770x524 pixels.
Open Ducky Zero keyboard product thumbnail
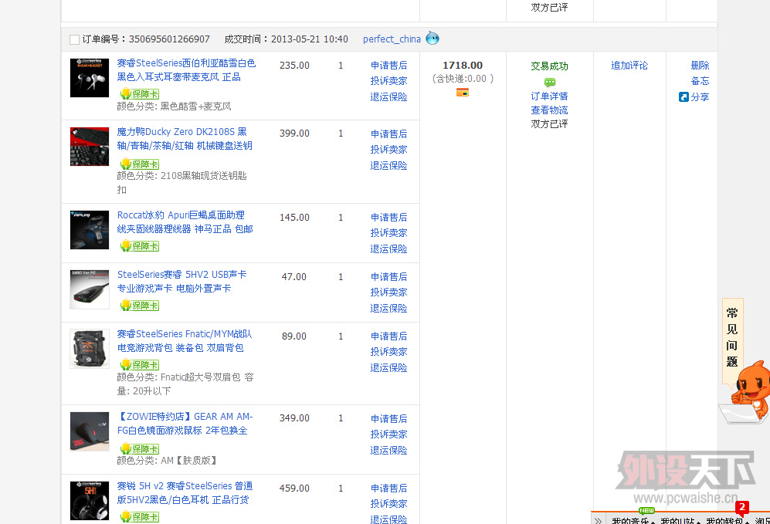point(90,147)
